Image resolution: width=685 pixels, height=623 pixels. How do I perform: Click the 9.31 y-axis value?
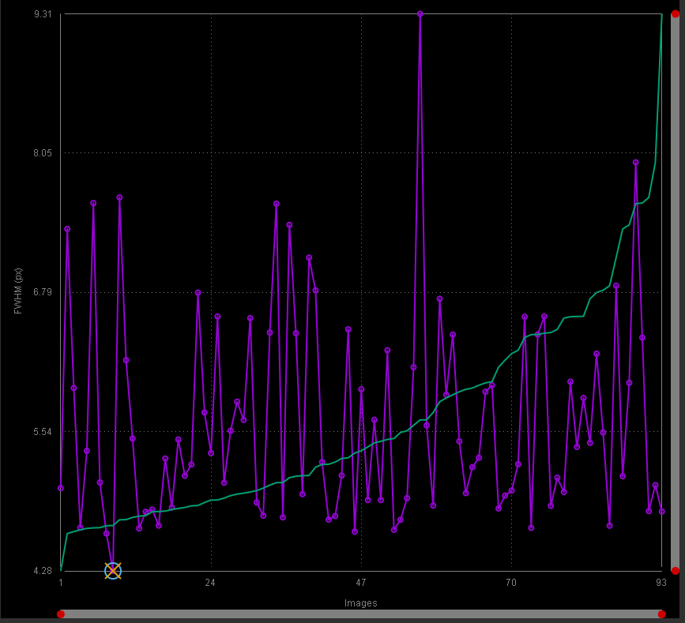coord(43,14)
